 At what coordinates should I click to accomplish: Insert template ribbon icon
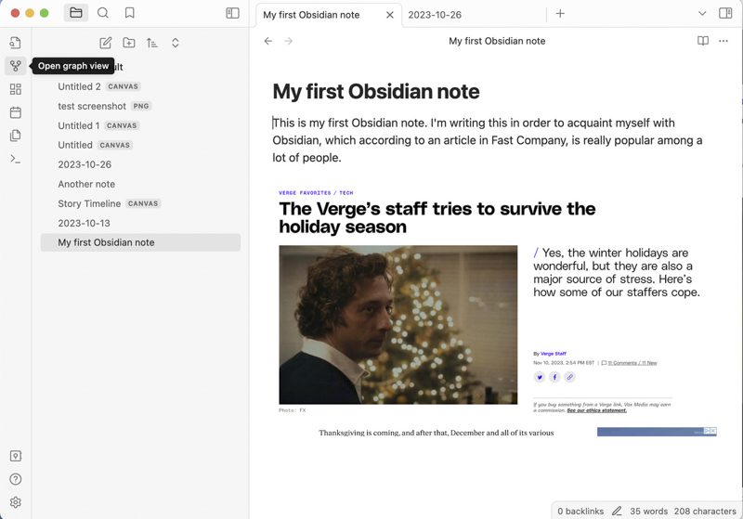(x=15, y=136)
